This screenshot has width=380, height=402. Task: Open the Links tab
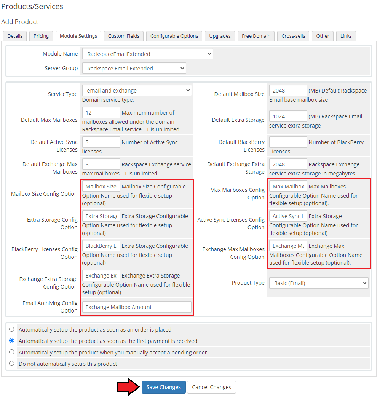(346, 36)
